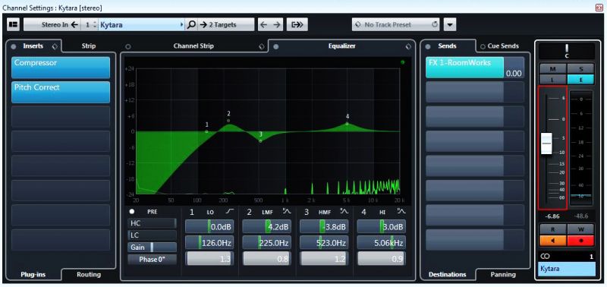This screenshot has width=607, height=287.
Task: Go to next channel arrow
Action: click(x=276, y=25)
